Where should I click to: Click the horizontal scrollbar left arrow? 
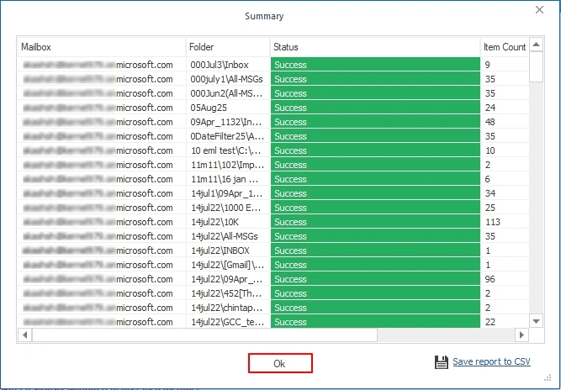(24, 335)
